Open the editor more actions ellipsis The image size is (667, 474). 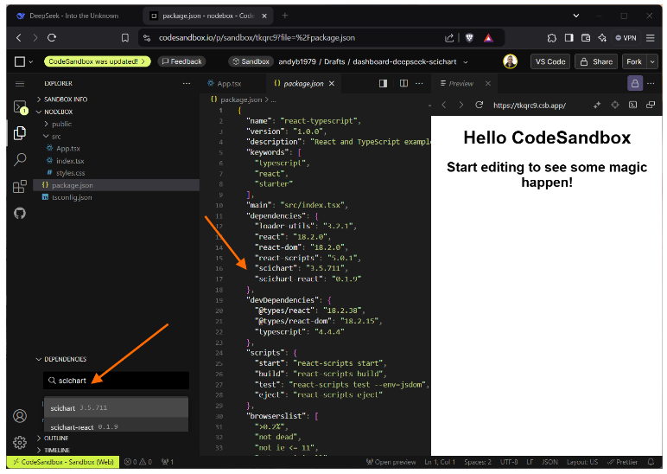pos(419,84)
